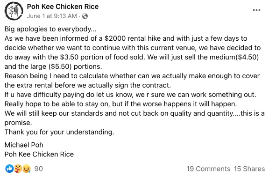
Task: Click the Michael Poh signature text
Action: (x=24, y=145)
